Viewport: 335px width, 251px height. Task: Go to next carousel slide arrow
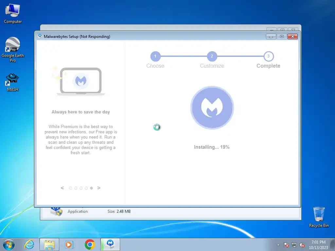99,188
